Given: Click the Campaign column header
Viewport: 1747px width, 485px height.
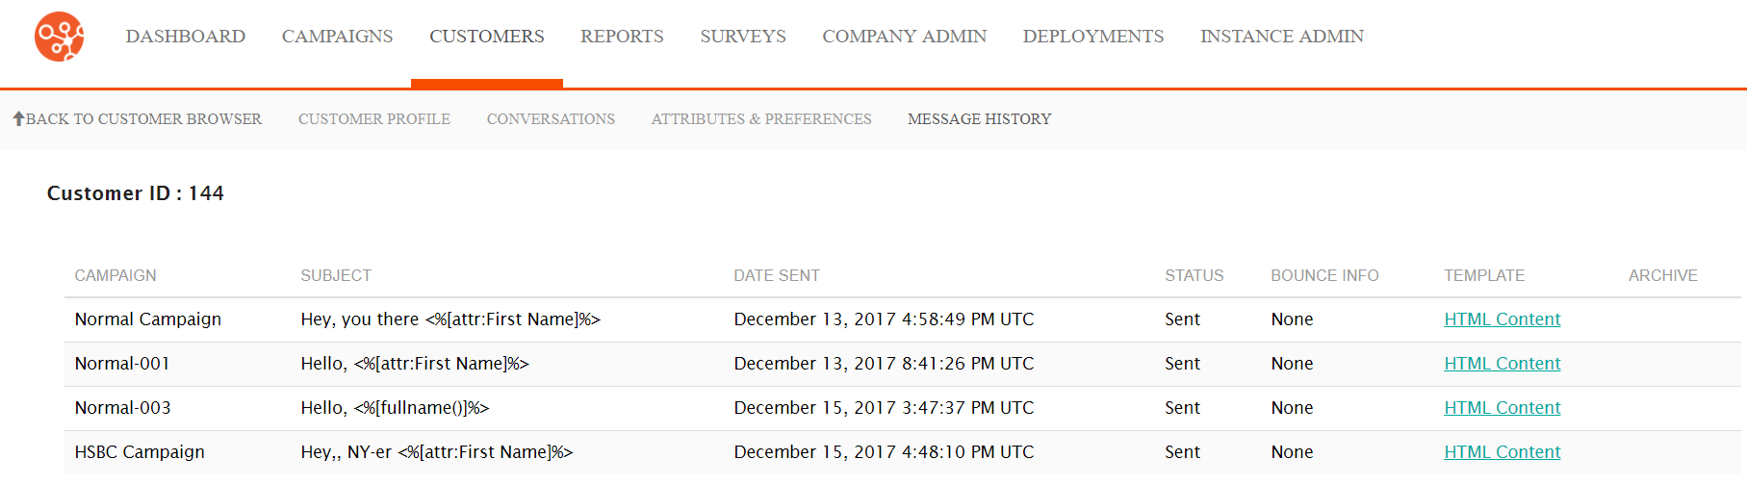Looking at the screenshot, I should coord(116,275).
